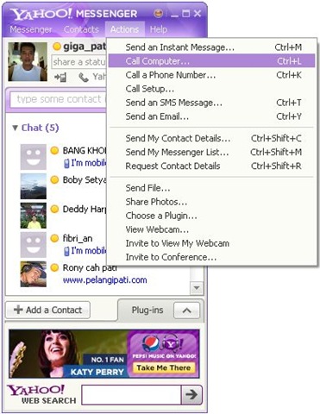The width and height of the screenshot is (320, 414).
Task: Click mobile icon under BANG KHOI
Action: click(x=66, y=163)
